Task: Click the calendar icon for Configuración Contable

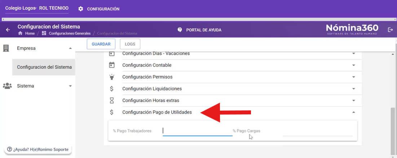Action: click(112, 65)
